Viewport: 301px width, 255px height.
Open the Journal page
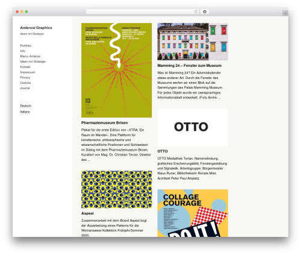pyautogui.click(x=25, y=88)
